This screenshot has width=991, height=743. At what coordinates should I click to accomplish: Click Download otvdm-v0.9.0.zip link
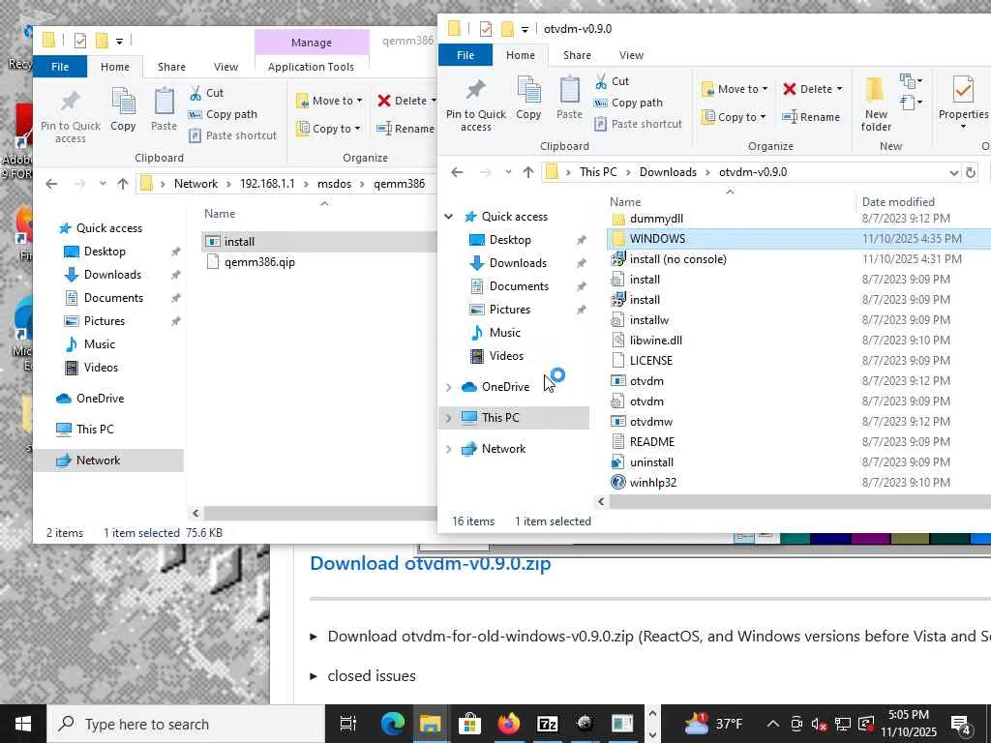click(x=431, y=563)
